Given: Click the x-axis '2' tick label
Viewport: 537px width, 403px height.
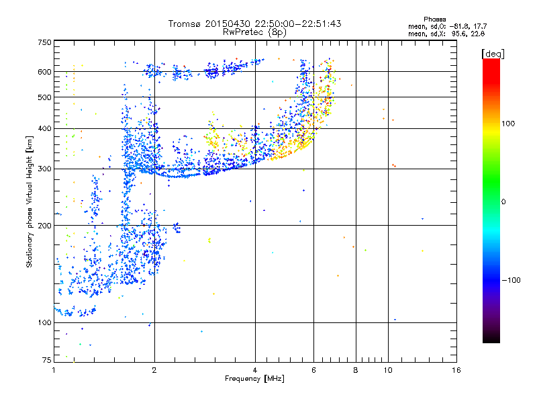Looking at the screenshot, I should coord(154,370).
